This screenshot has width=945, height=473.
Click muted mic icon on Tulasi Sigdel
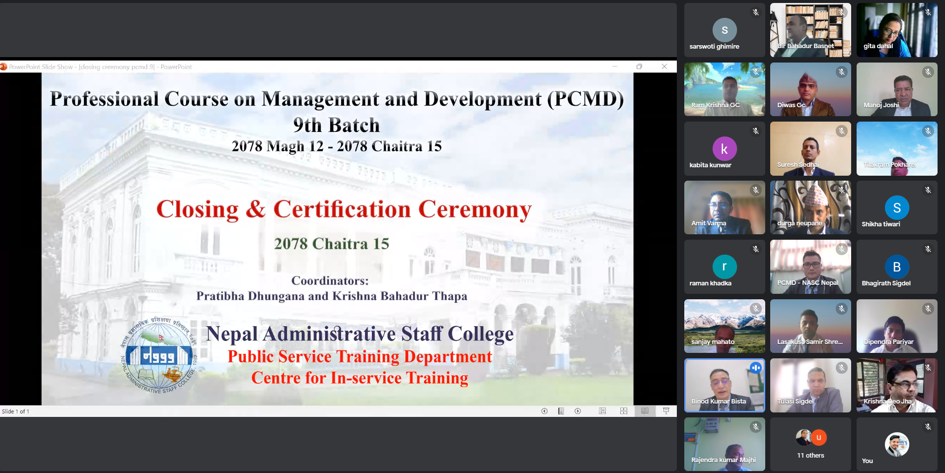[842, 368]
